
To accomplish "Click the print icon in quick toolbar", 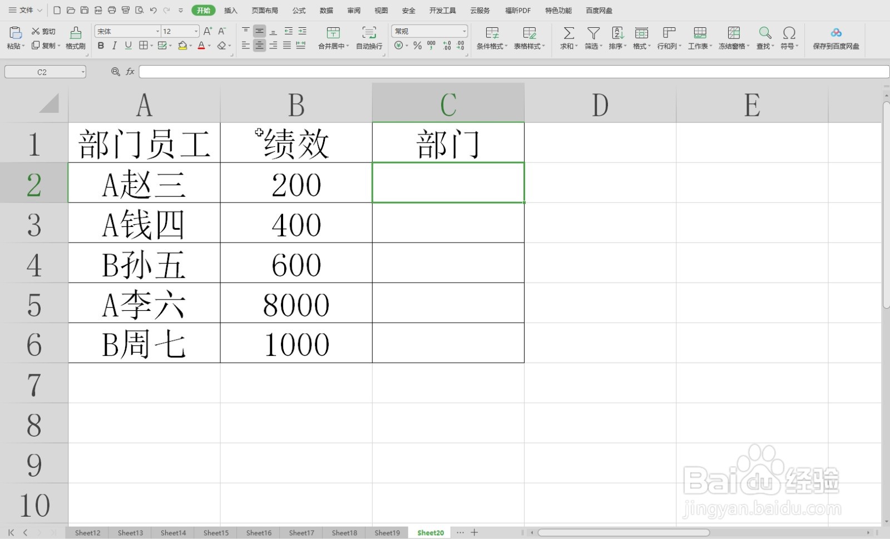I will [112, 10].
